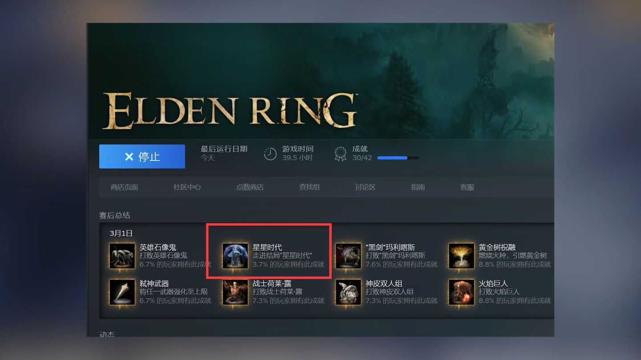The width and height of the screenshot is (641, 360).
Task: Select the 战士荷莱·露 achievement icon
Action: point(235,292)
